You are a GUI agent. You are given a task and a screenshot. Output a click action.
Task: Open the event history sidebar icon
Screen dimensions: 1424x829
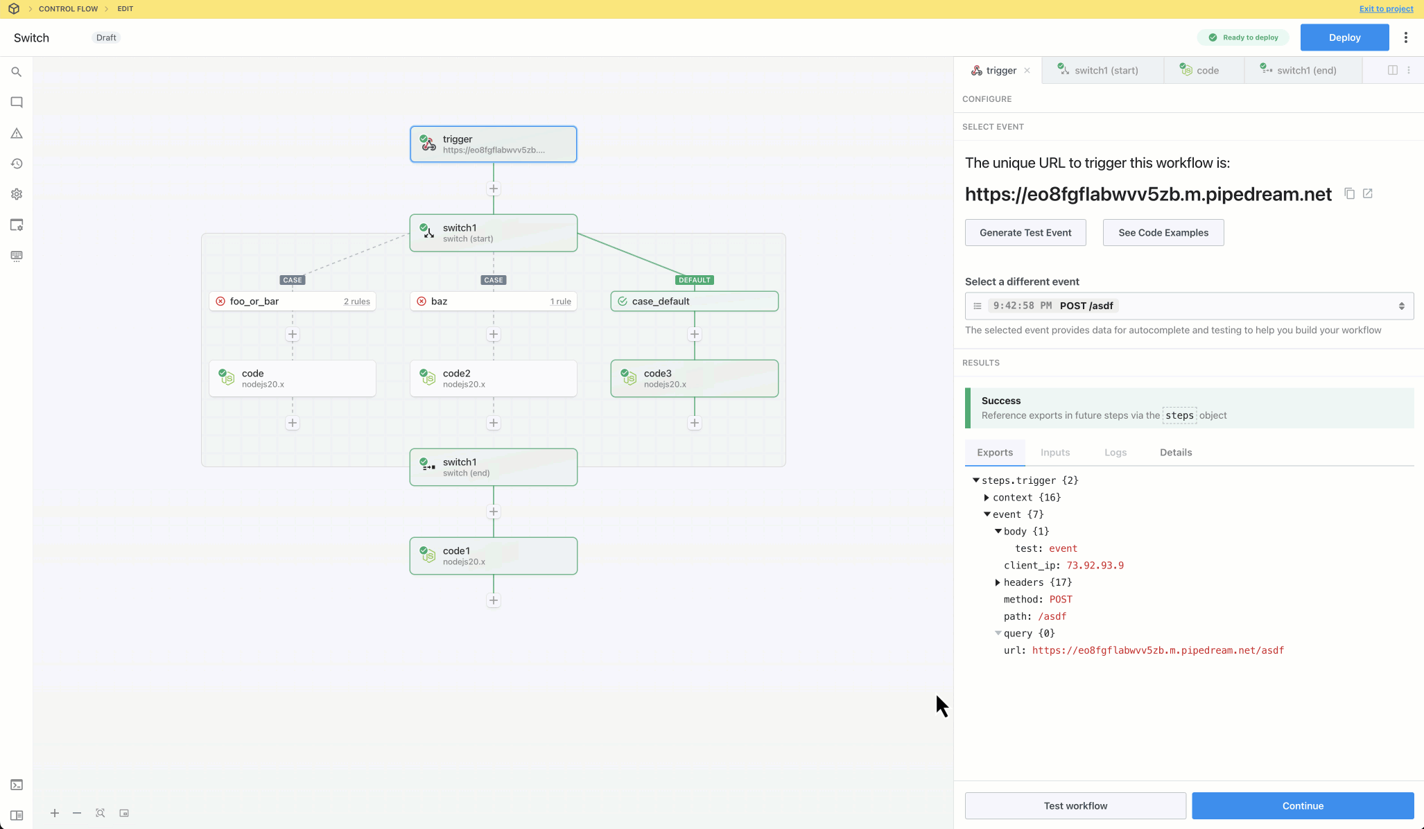[17, 164]
